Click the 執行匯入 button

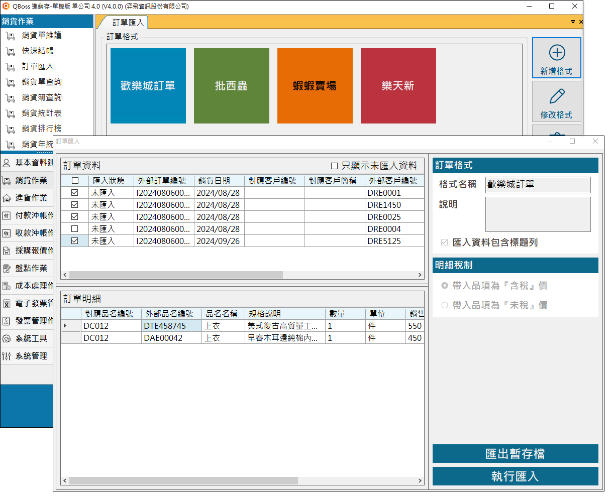tap(516, 476)
